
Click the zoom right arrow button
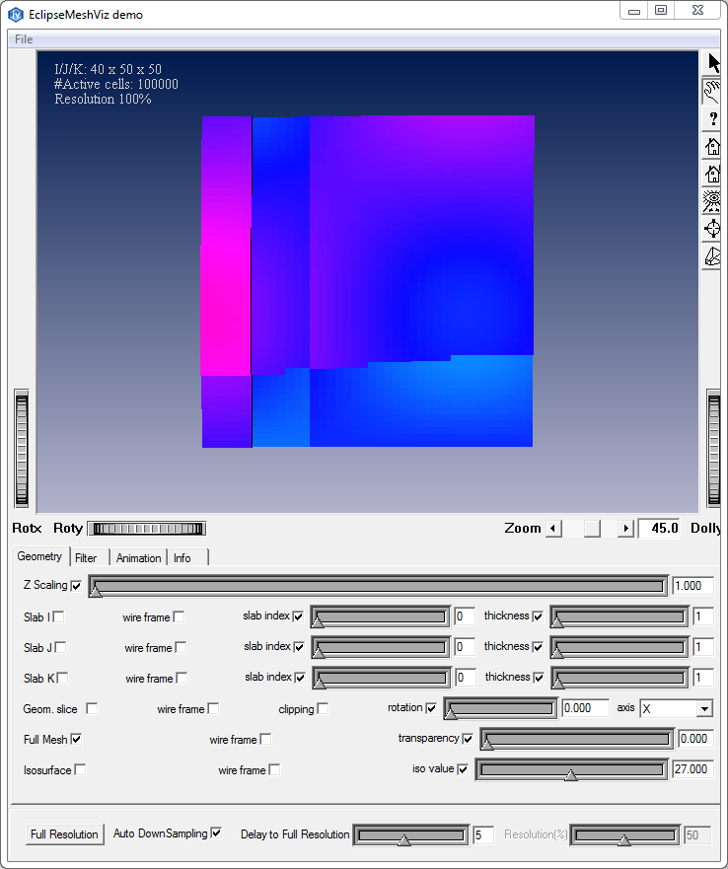pyautogui.click(x=625, y=529)
